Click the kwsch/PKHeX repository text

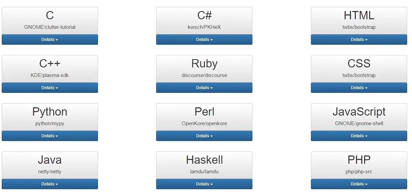coord(204,27)
